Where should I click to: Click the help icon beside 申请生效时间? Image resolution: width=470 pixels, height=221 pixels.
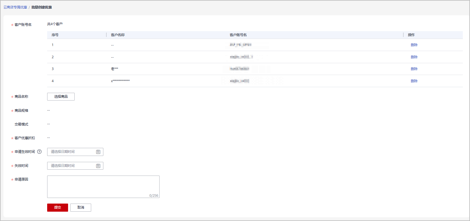pyautogui.click(x=39, y=152)
